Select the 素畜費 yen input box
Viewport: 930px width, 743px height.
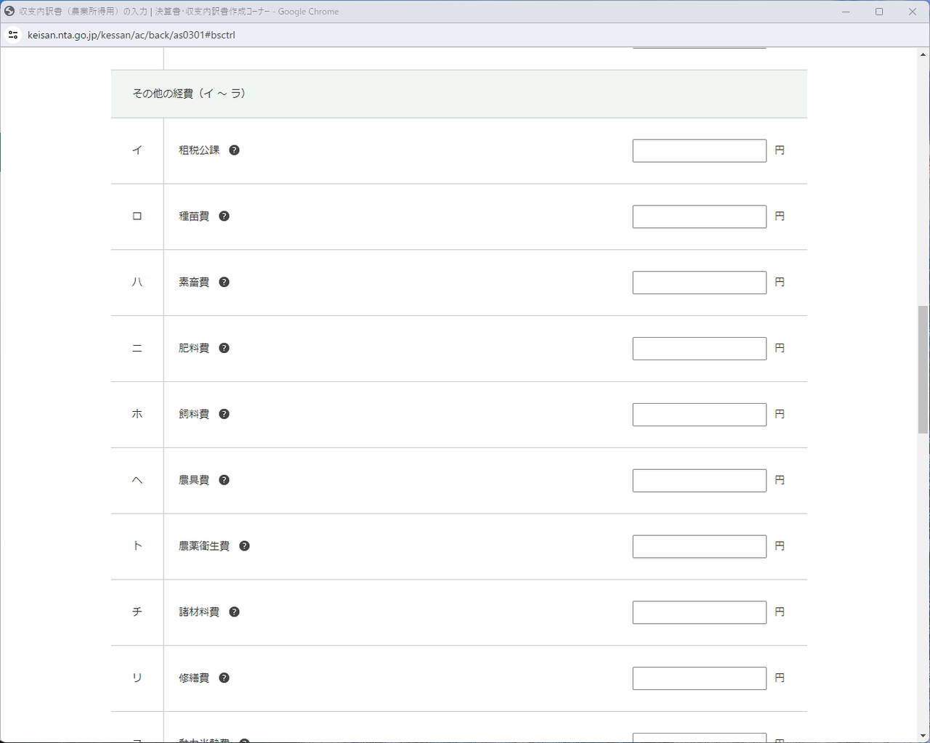[x=699, y=283]
